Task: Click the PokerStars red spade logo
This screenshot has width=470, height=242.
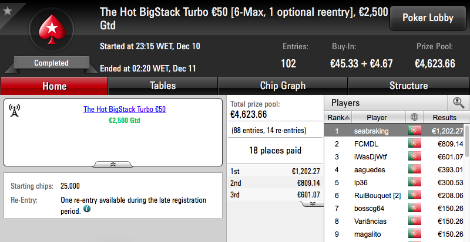Action: (x=52, y=30)
